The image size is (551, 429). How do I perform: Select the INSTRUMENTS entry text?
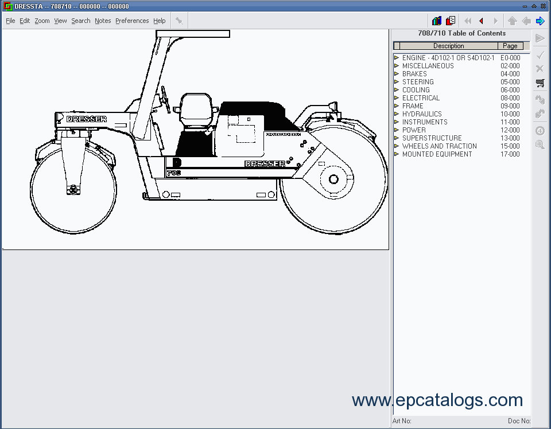(x=425, y=122)
